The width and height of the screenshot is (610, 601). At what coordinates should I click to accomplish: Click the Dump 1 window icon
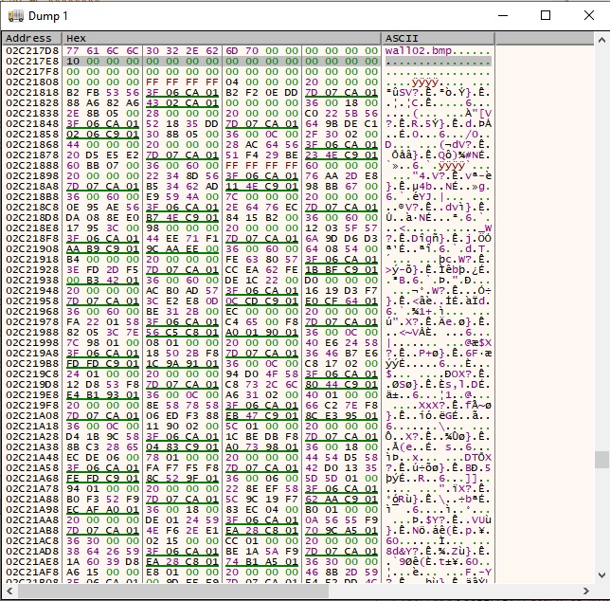click(x=15, y=16)
